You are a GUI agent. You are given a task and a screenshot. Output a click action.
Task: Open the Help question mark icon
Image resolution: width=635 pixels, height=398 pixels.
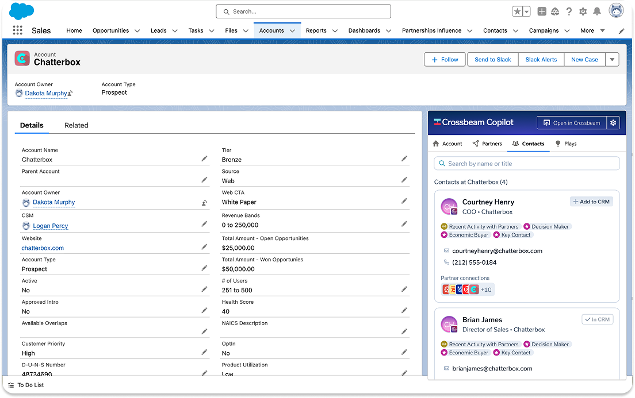pyautogui.click(x=569, y=11)
